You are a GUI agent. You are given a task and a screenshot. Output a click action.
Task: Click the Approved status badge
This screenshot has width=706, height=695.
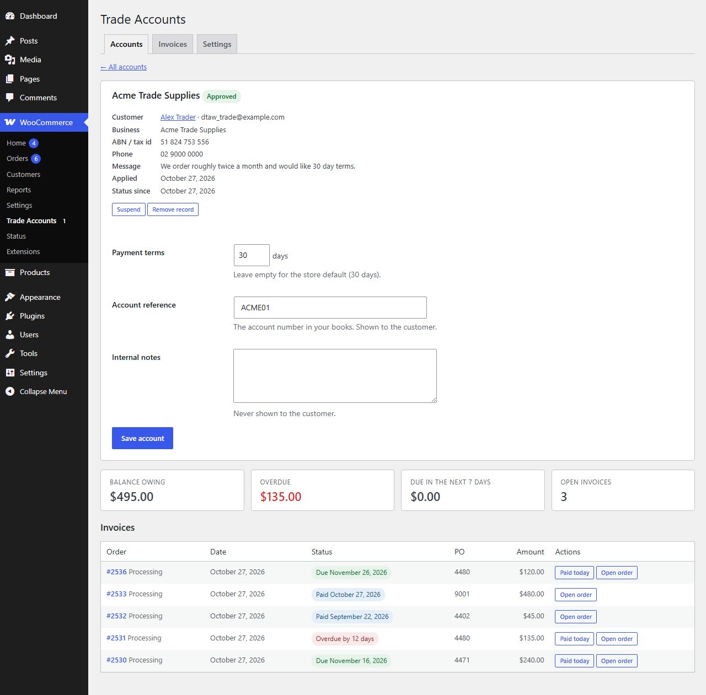coord(222,96)
